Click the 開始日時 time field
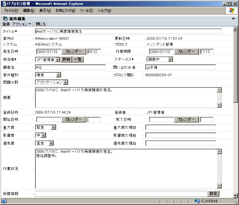The height and width of the screenshot is (205, 239). (94, 120)
